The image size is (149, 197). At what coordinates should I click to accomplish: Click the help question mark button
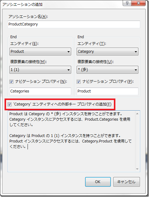click(127, 3)
